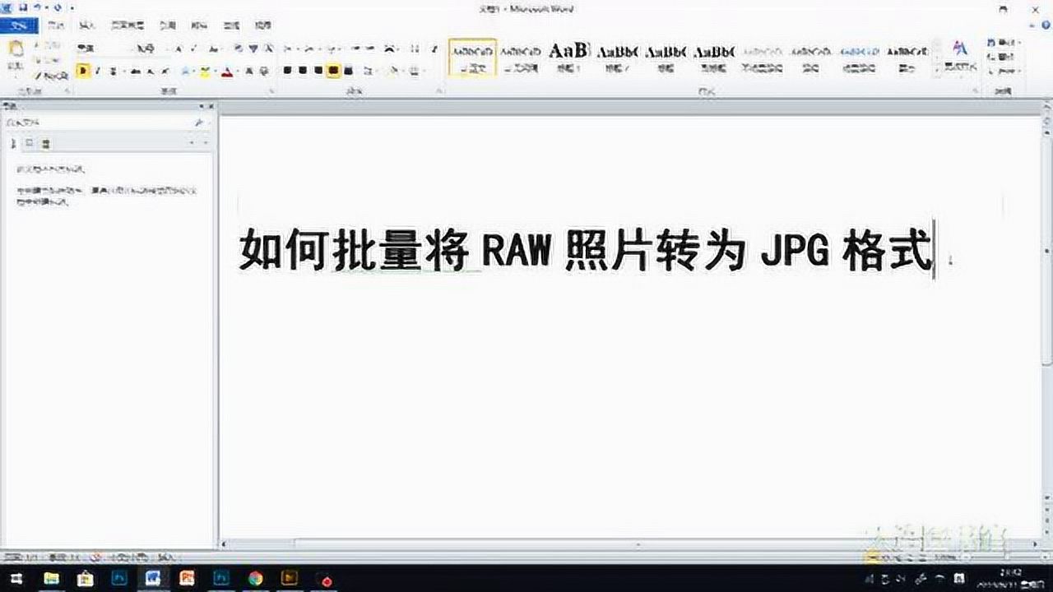Toggle Underline formatting
This screenshot has width=1053, height=592.
pyautogui.click(x=114, y=71)
